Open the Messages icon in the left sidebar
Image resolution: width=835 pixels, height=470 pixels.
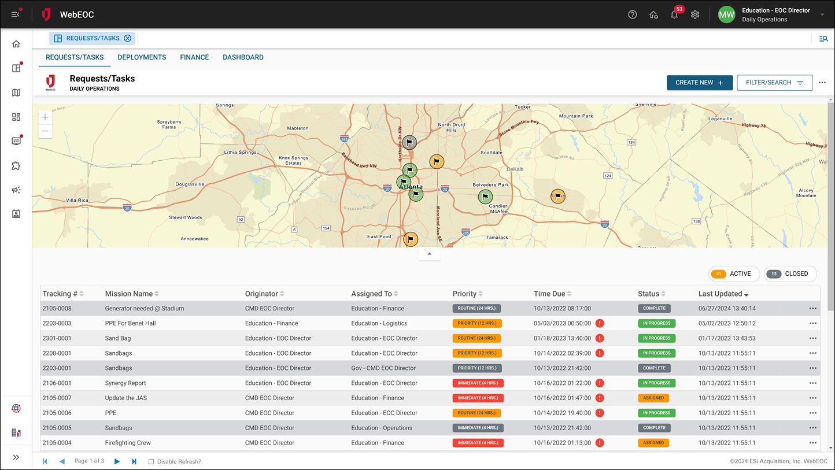coord(16,140)
